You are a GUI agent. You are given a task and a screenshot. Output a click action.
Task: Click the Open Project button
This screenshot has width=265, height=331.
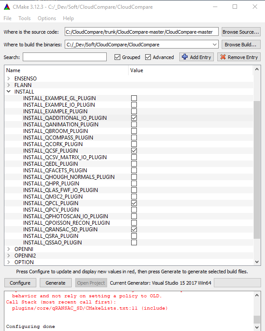click(x=91, y=283)
